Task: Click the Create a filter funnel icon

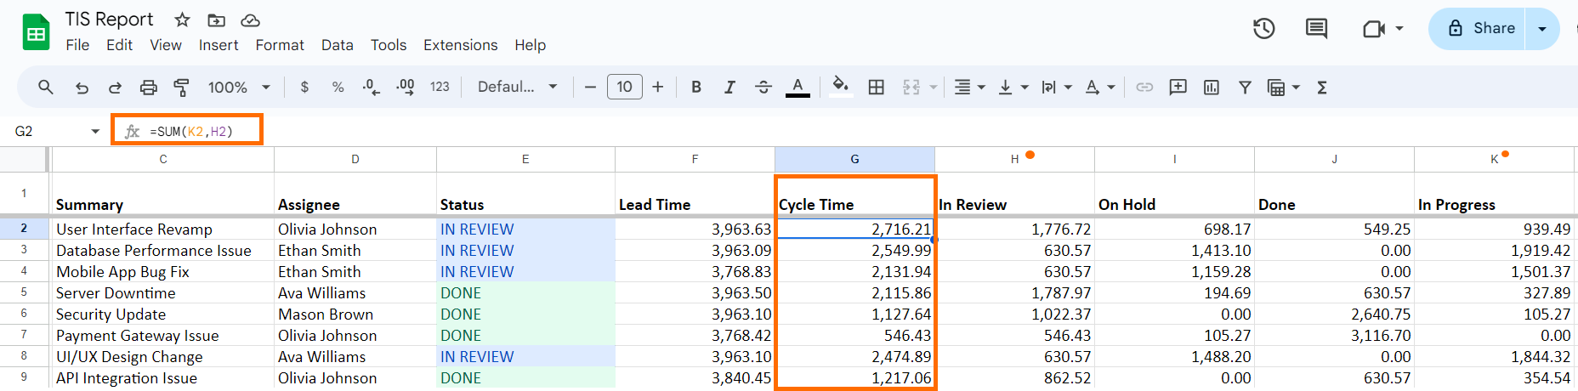Action: tap(1245, 87)
